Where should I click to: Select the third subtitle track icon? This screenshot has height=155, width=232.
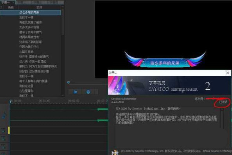4,146
